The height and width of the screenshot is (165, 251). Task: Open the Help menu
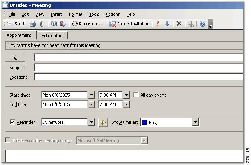pos(130,14)
